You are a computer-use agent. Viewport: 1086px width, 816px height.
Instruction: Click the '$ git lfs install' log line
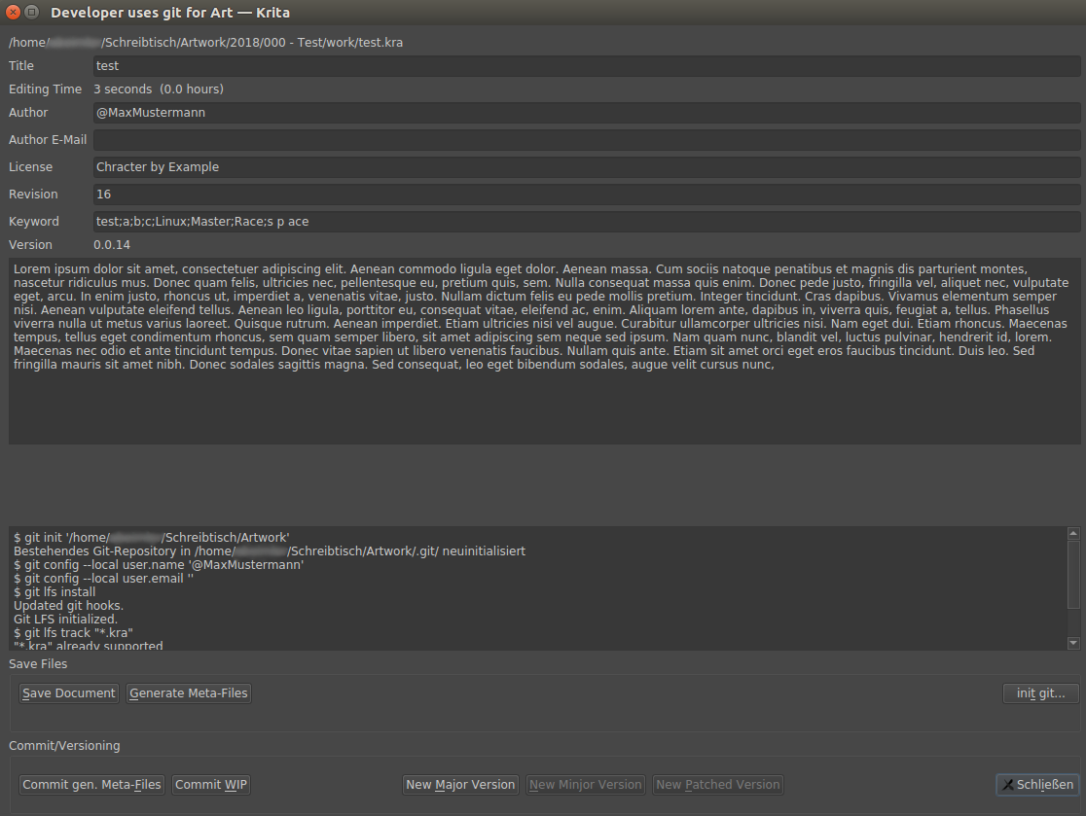pos(54,591)
